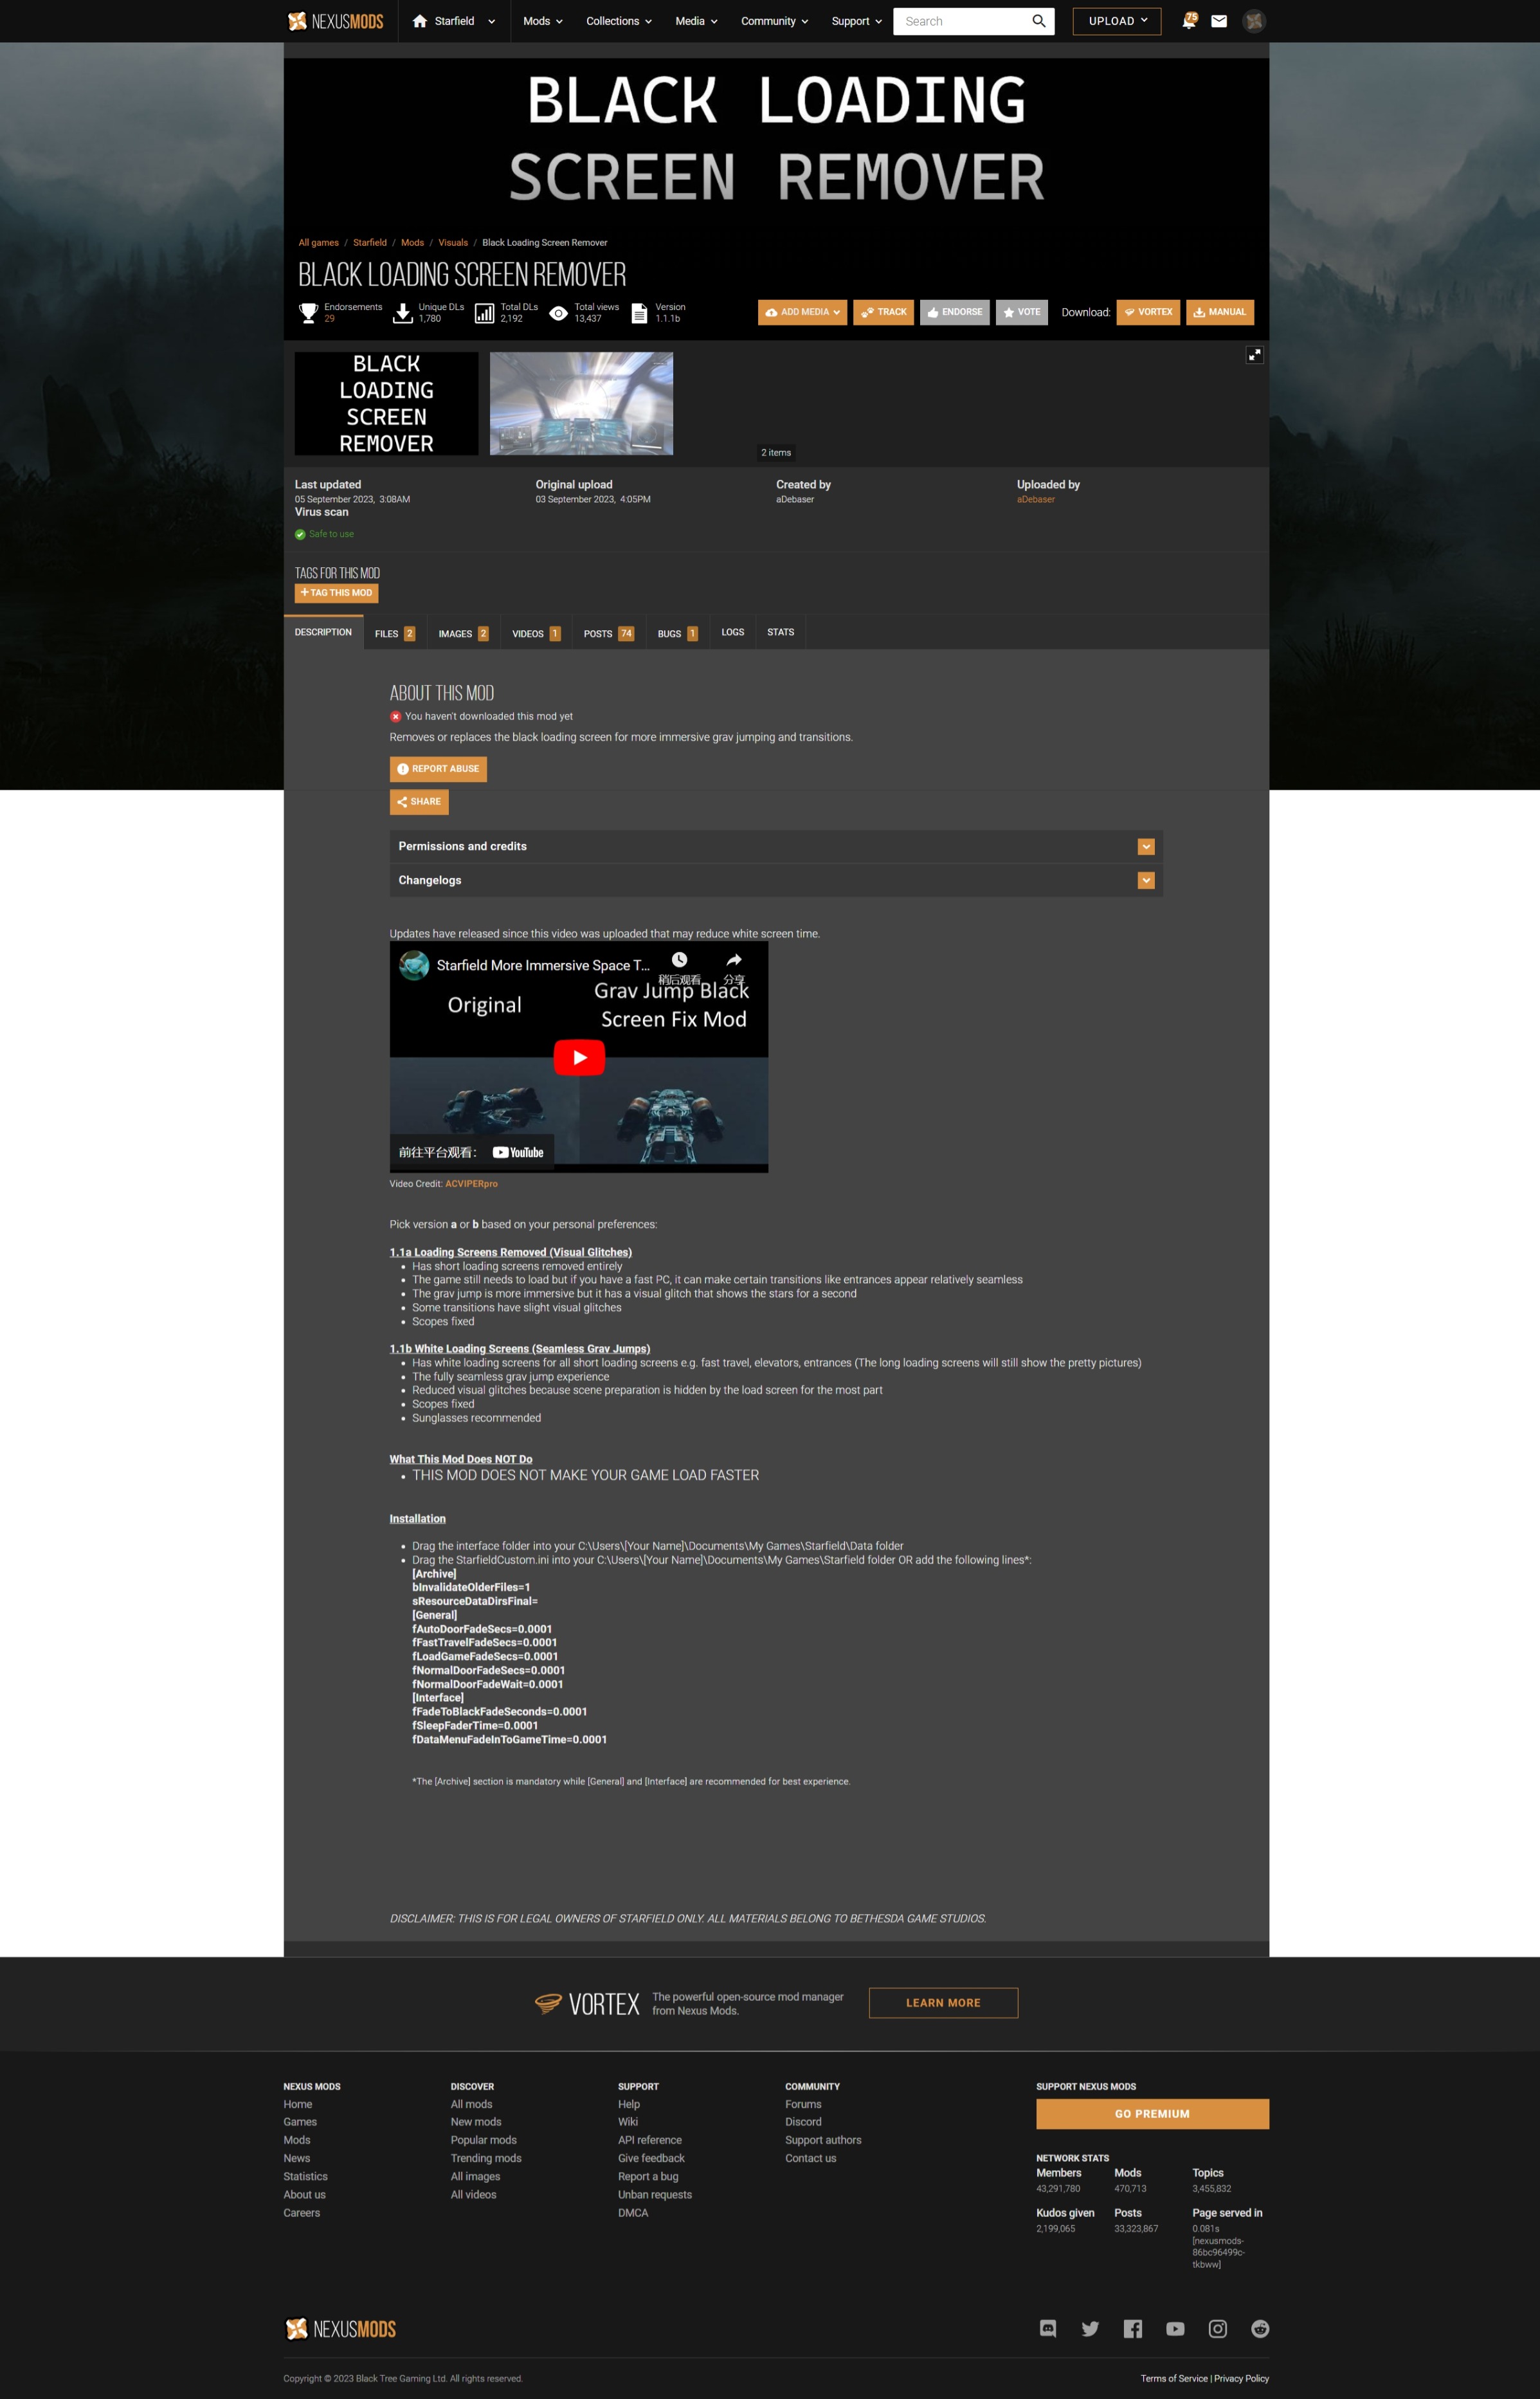Switch to the Logs tab

(733, 632)
